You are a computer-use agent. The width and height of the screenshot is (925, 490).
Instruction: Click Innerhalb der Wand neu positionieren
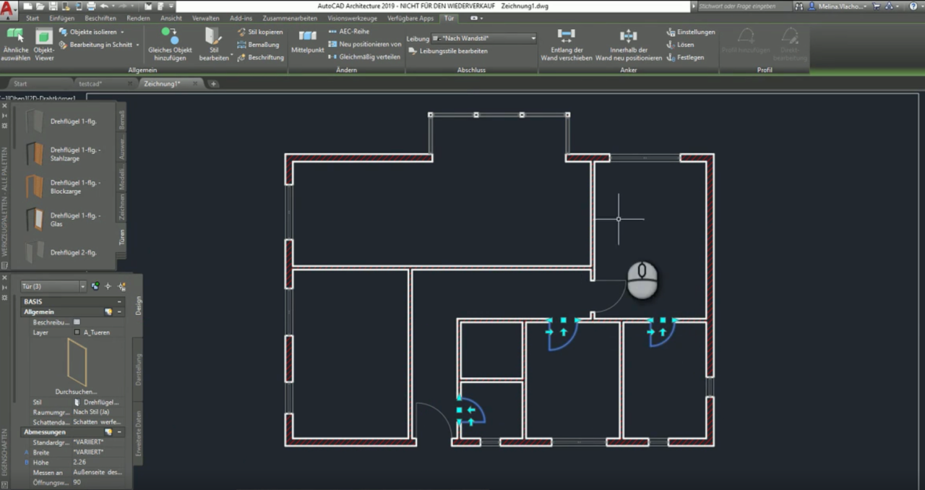628,43
